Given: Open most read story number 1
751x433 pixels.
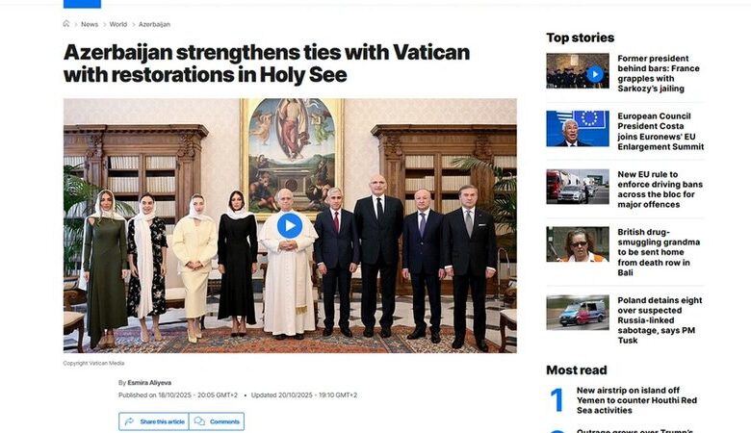Looking at the screenshot, I should (636, 400).
